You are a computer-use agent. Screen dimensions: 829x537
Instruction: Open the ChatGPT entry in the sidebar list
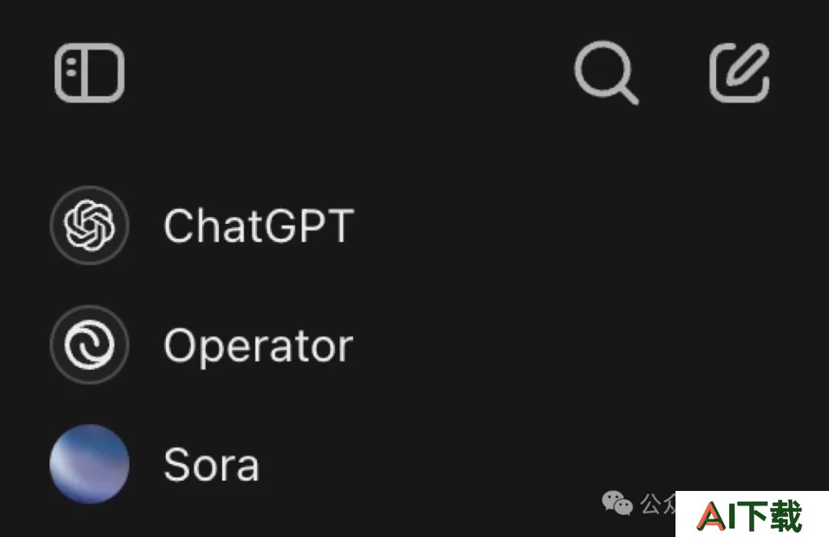(202, 226)
